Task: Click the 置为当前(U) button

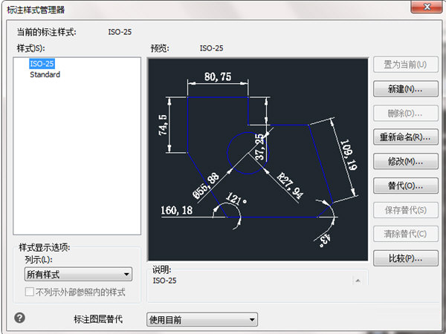Action: pos(405,65)
